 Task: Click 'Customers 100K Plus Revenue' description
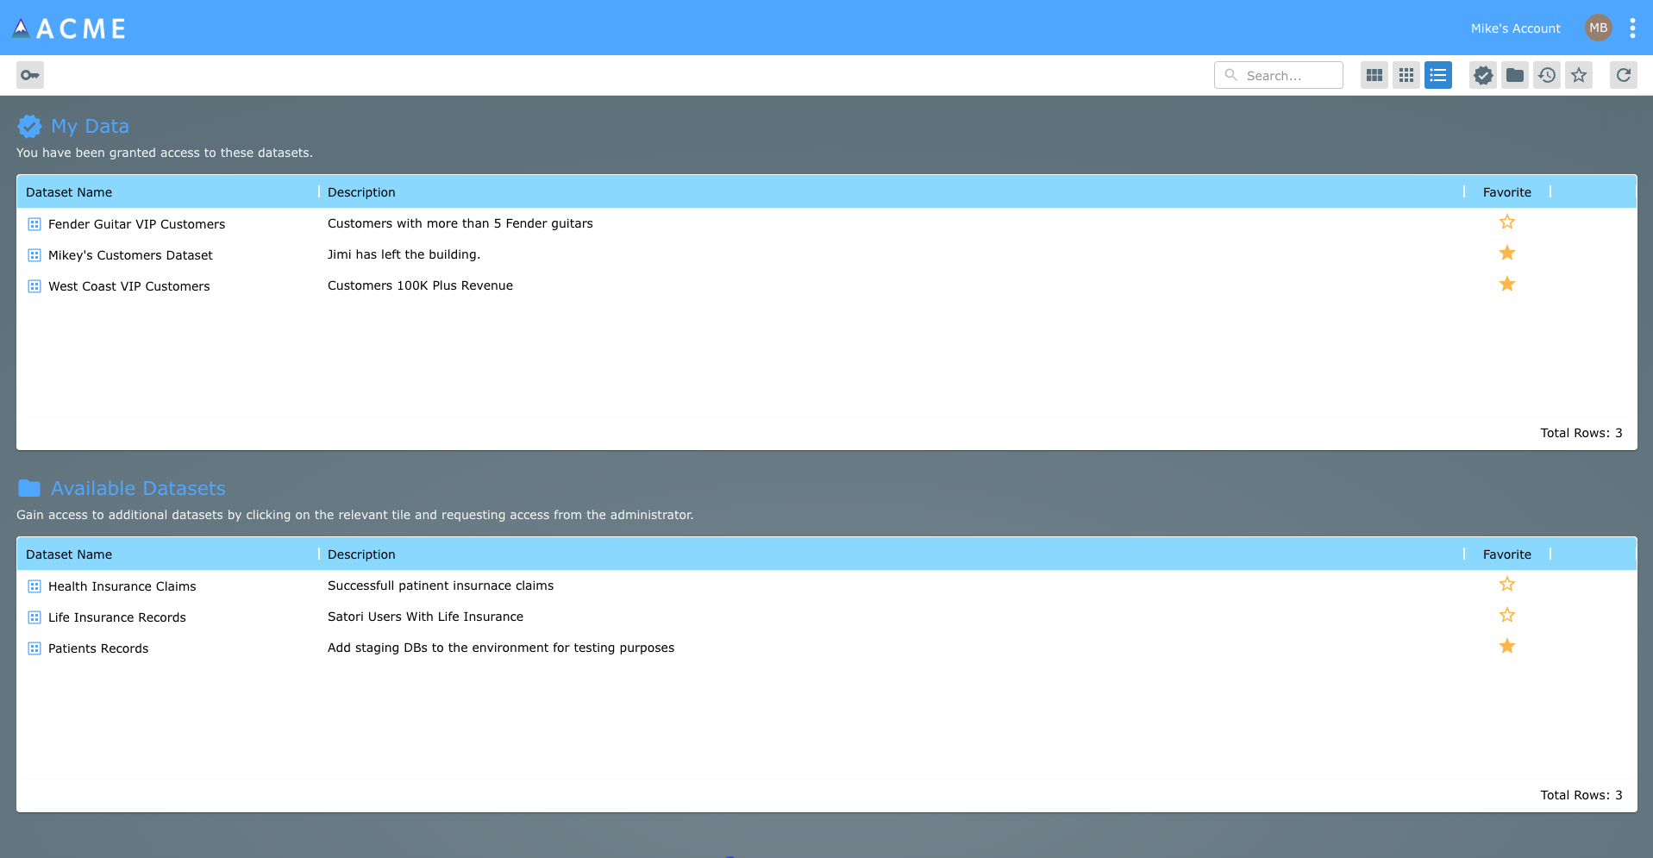(420, 285)
